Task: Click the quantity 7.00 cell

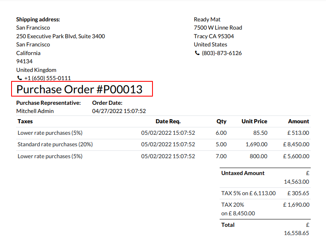Action: [221, 156]
